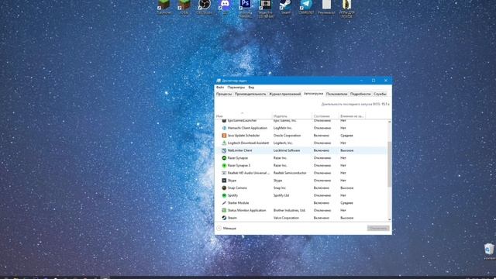The image size is (496, 279).
Task: Select the Locktime Software publisher cell
Action: click(287, 150)
